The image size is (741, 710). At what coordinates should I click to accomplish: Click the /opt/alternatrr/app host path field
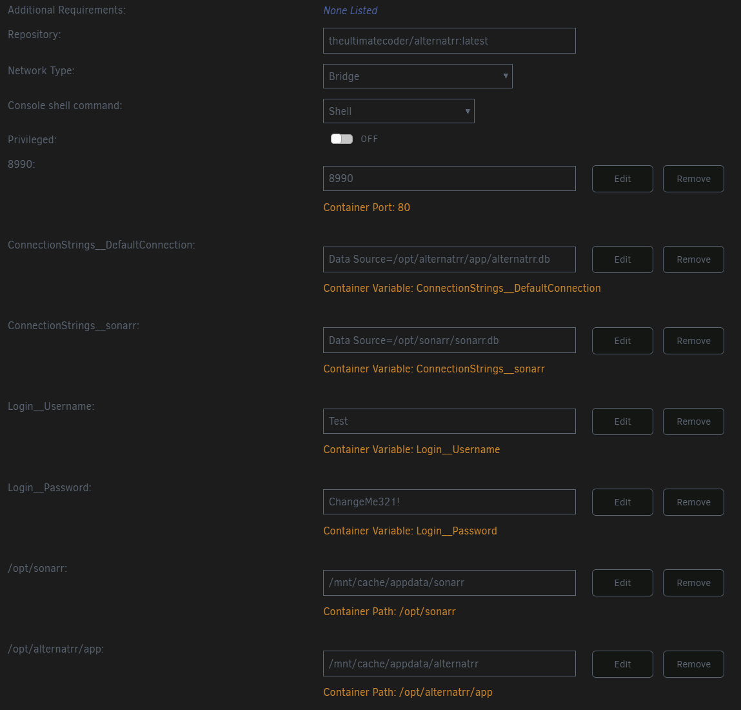449,664
